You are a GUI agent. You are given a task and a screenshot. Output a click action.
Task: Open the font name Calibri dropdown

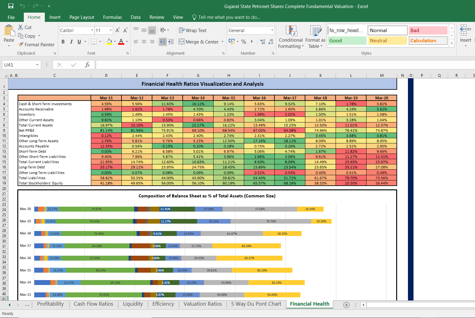(92, 30)
